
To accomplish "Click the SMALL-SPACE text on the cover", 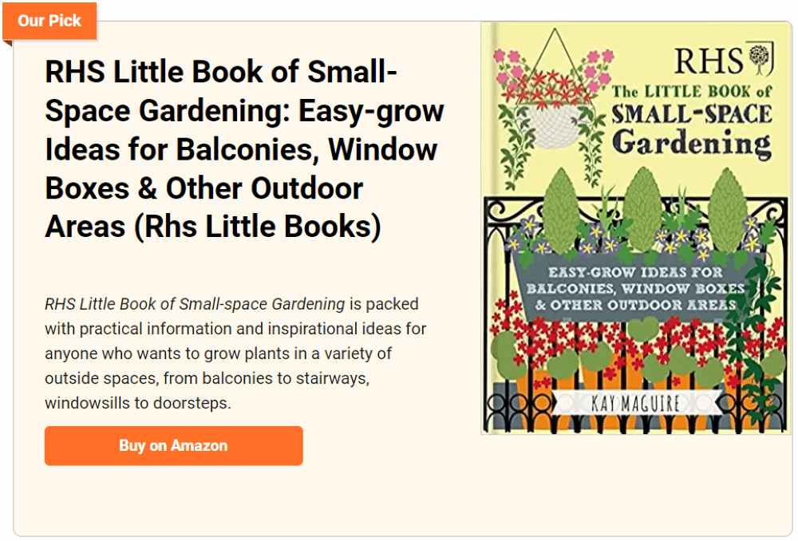I will point(692,114).
